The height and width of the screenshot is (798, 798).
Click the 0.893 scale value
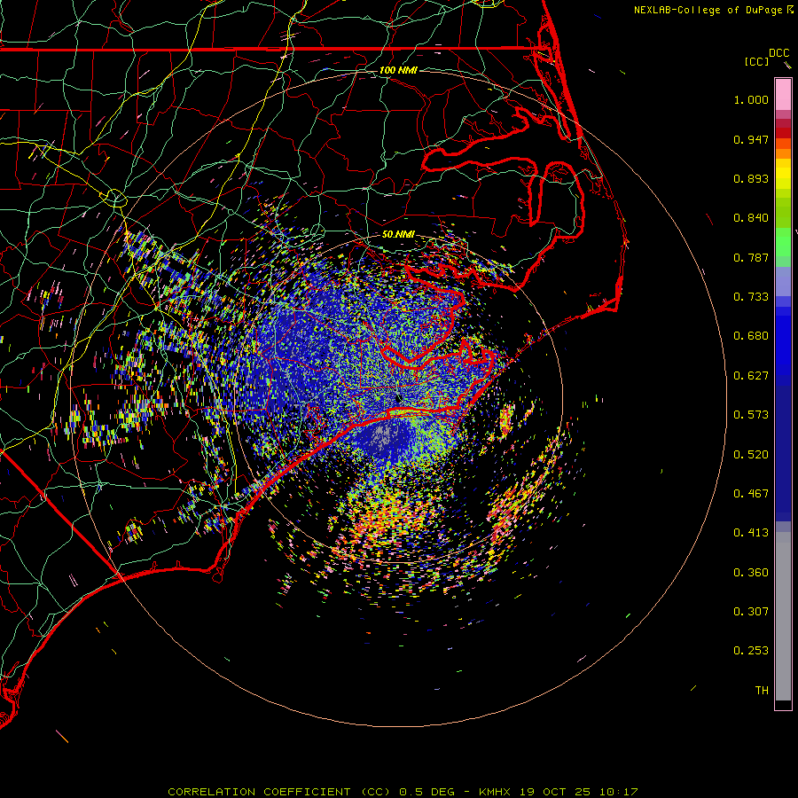point(751,178)
